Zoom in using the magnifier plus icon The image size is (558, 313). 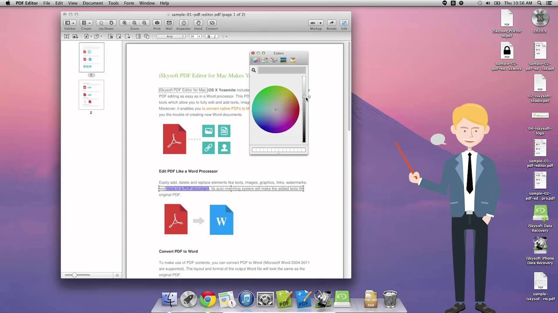point(125,23)
